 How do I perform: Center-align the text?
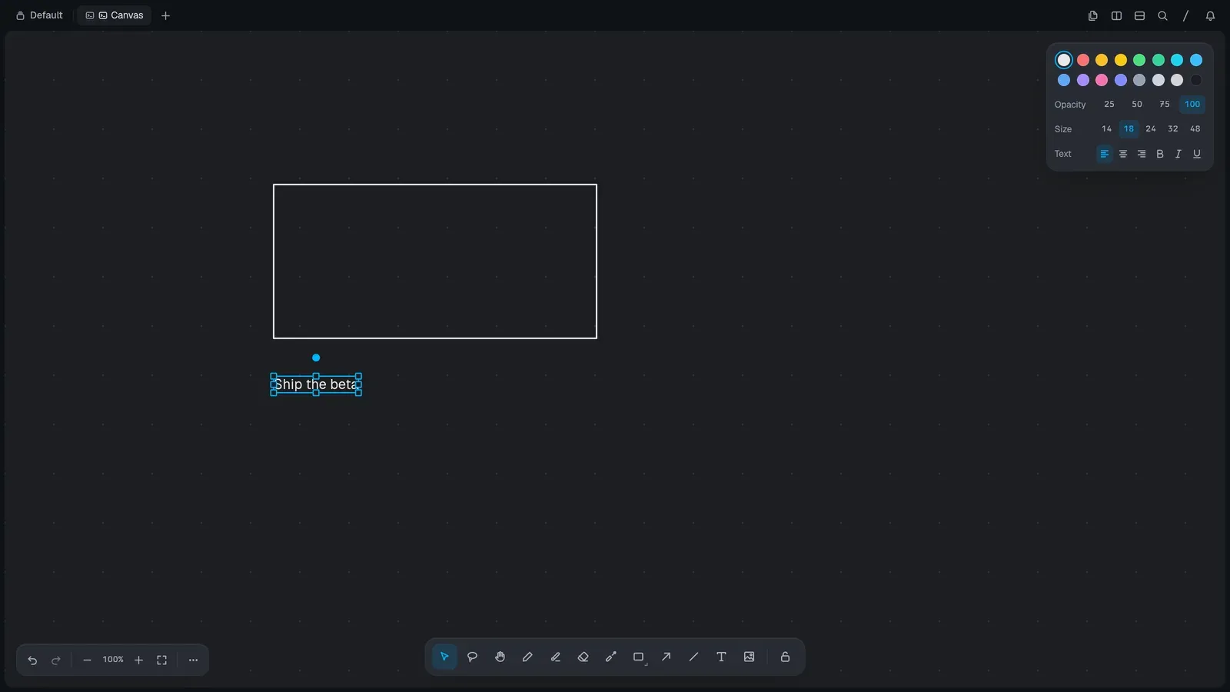tap(1123, 154)
